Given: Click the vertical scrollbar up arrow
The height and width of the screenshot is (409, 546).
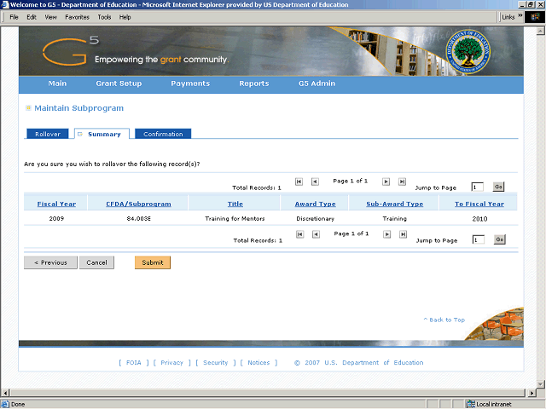Looking at the screenshot, I should point(540,31).
